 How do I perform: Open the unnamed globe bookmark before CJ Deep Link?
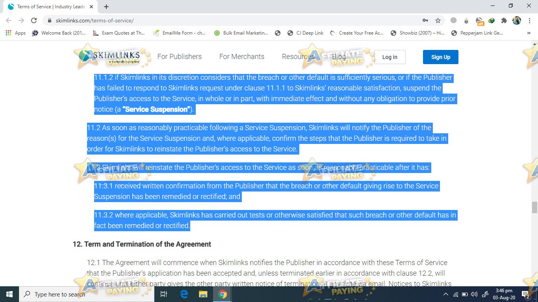[x=278, y=33]
